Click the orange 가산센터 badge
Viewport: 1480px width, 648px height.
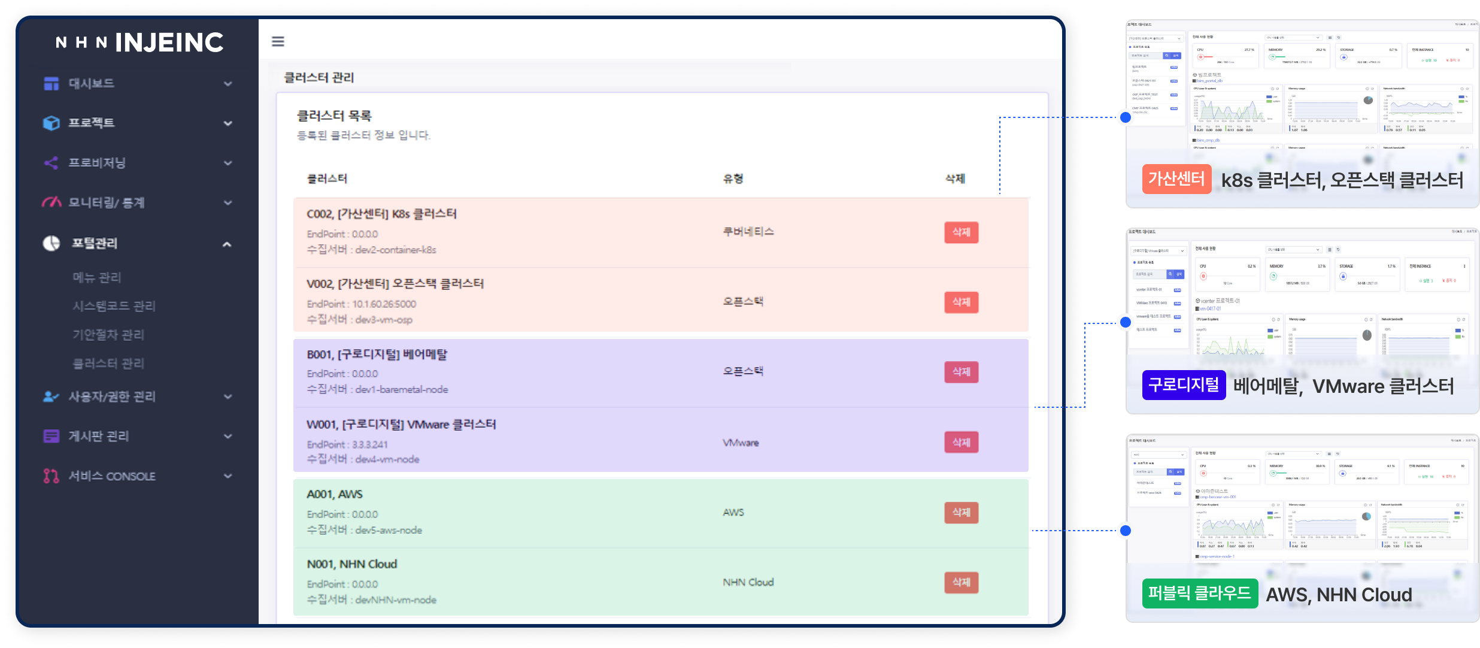(x=1176, y=178)
